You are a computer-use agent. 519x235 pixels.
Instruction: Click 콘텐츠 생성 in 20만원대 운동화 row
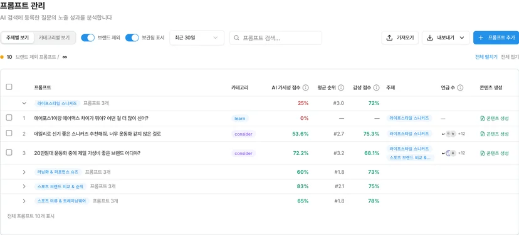495,153
